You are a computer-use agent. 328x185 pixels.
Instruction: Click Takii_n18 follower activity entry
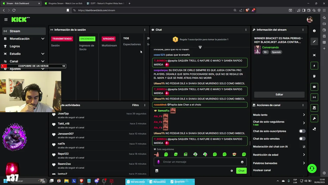(x=99, y=125)
